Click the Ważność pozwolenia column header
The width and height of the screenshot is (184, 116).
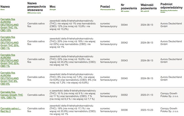[x=149, y=7]
